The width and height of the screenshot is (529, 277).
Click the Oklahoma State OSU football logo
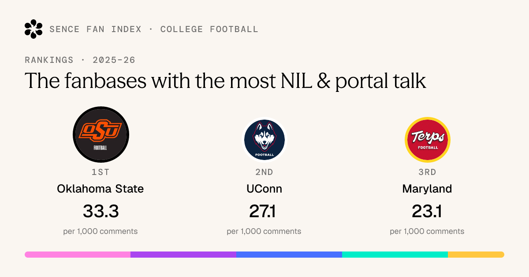coord(101,134)
